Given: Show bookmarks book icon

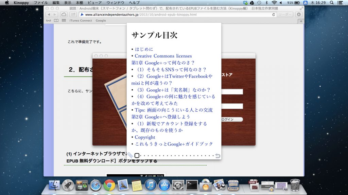Looking at the screenshot, I should 56,21.
